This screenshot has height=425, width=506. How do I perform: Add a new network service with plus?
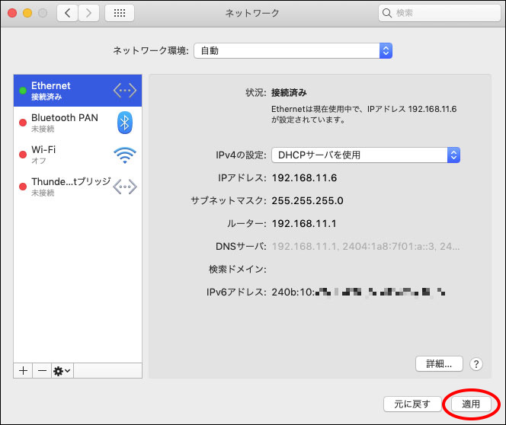(x=23, y=371)
